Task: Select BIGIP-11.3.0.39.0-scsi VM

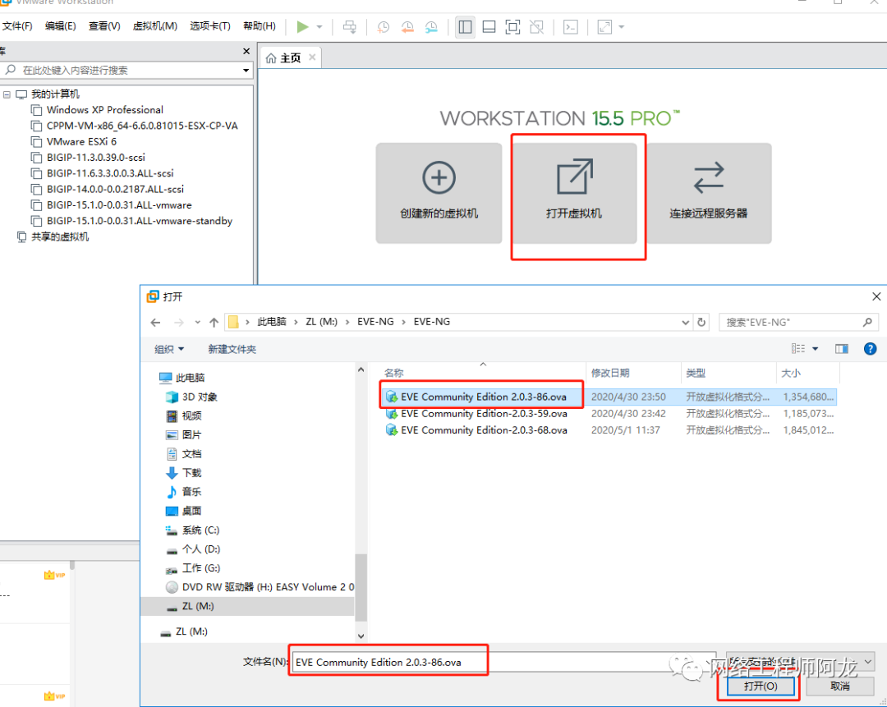Action: click(95, 157)
